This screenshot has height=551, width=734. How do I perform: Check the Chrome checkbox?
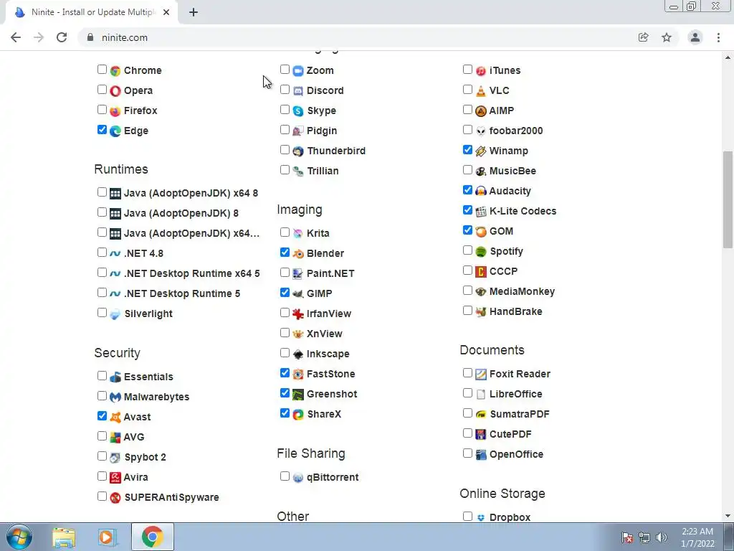tap(102, 70)
